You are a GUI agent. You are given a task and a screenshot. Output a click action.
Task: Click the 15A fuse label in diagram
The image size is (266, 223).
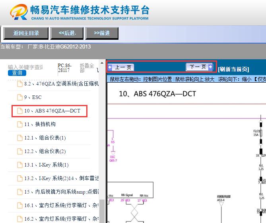(x=256, y=135)
